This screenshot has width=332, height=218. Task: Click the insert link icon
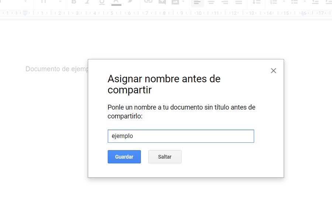[148, 2]
